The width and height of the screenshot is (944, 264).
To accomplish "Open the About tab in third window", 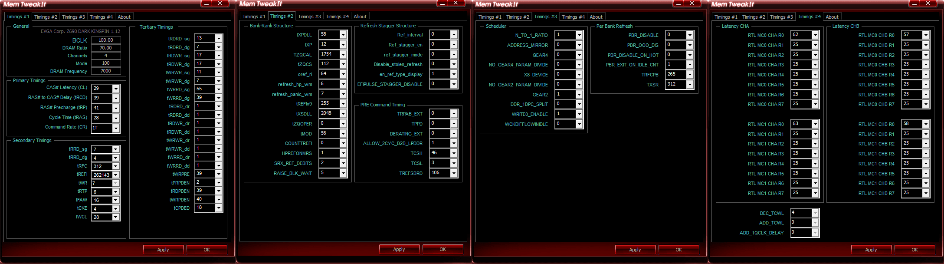I will [x=596, y=17].
